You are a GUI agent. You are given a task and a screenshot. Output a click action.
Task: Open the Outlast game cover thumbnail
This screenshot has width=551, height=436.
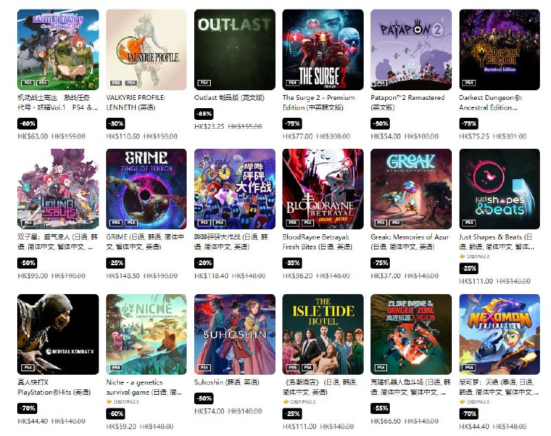235,50
